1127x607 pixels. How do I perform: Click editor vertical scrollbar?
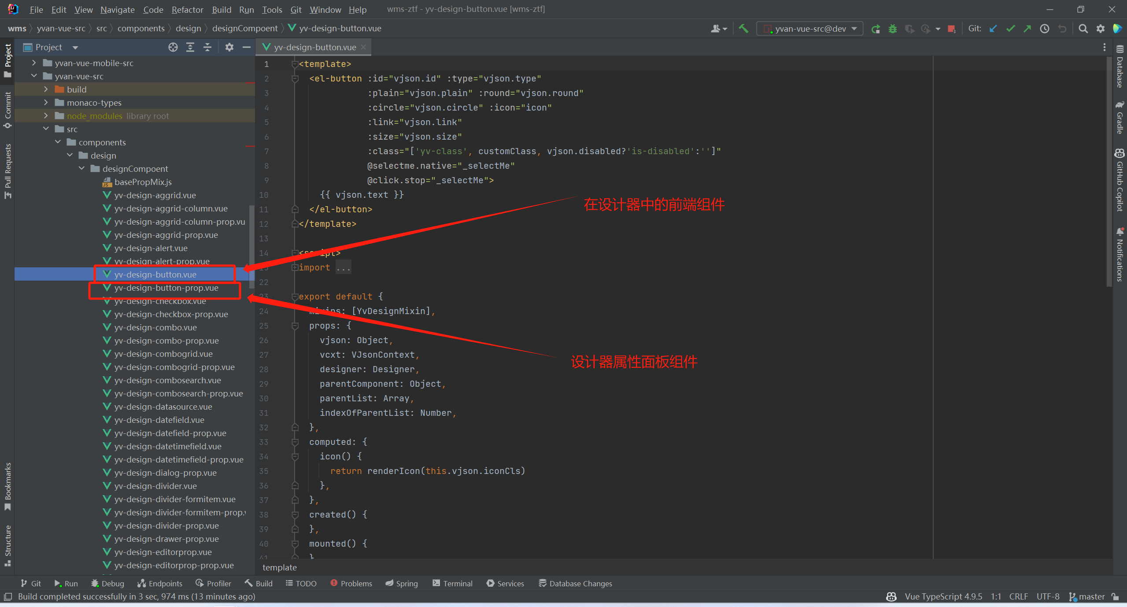click(x=1109, y=172)
